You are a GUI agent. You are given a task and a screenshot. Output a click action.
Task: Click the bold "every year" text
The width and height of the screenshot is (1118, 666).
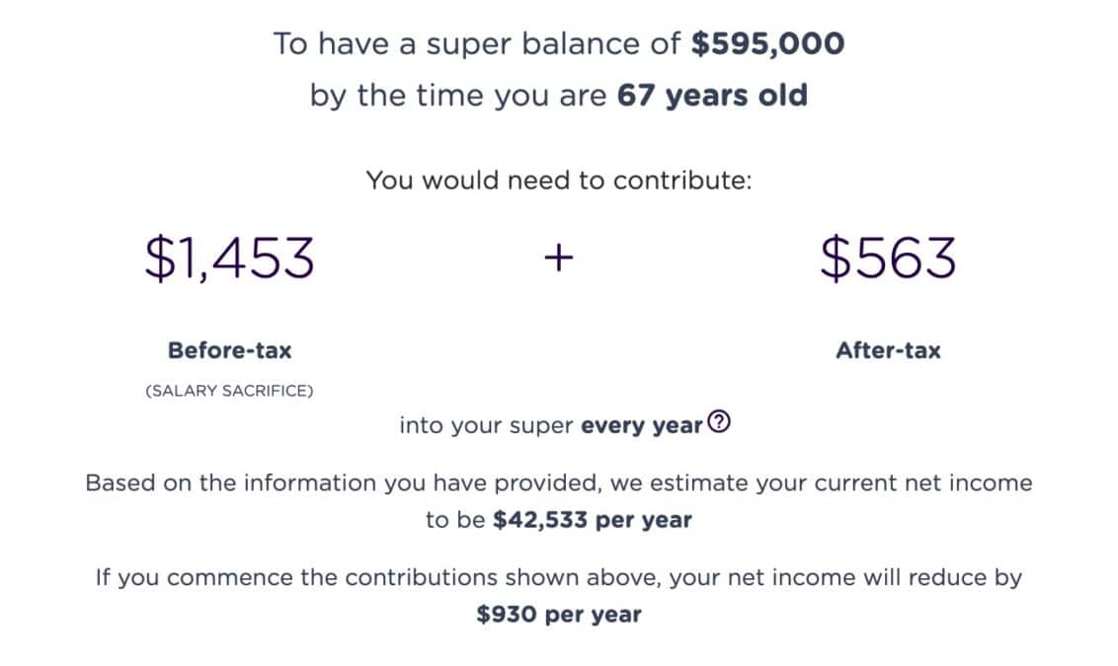(x=642, y=425)
